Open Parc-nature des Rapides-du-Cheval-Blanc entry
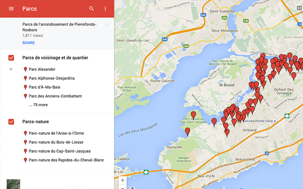Screen dimensions: 303x189 [x=66, y=160]
